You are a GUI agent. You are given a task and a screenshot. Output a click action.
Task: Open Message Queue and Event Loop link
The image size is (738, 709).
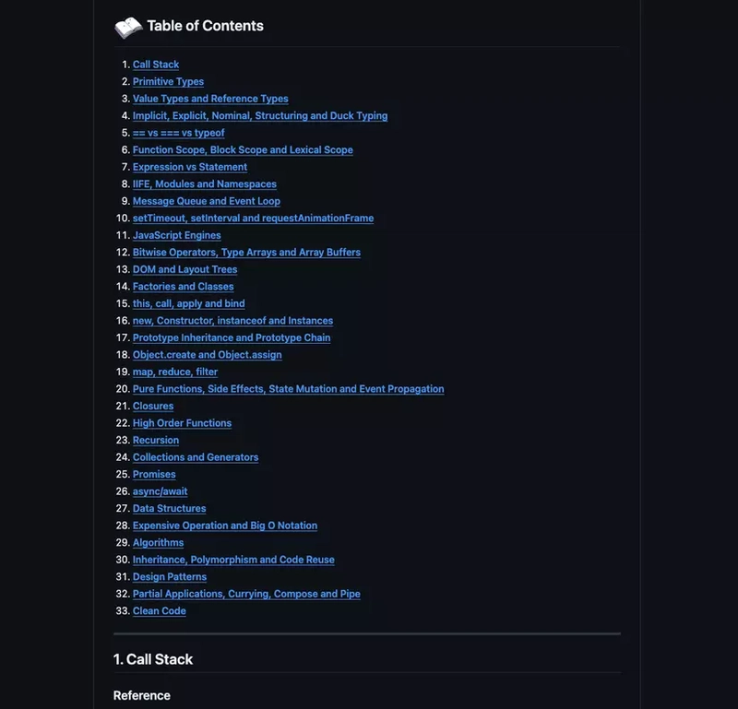tap(206, 201)
